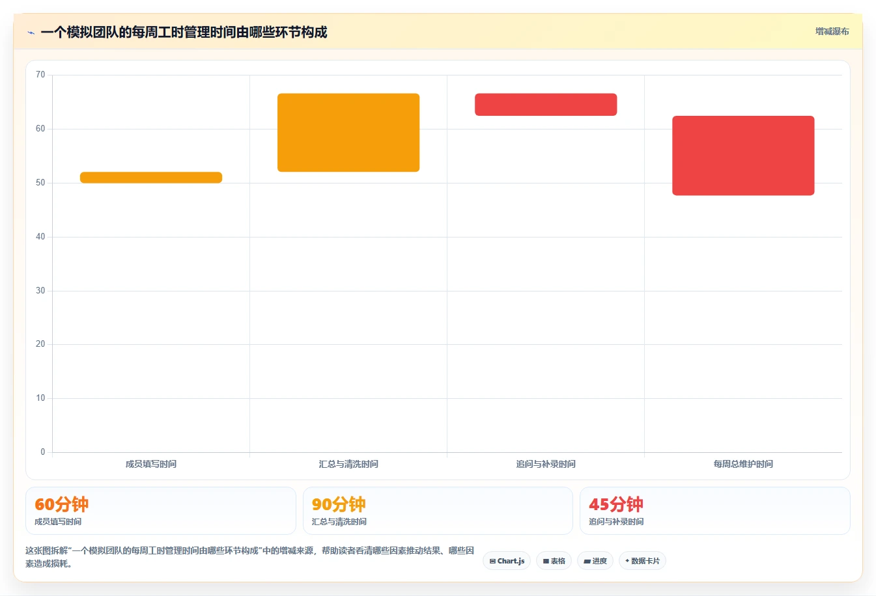Click the orange bar for 成员填写时间
Screen dimensions: 876x596
tap(151, 178)
